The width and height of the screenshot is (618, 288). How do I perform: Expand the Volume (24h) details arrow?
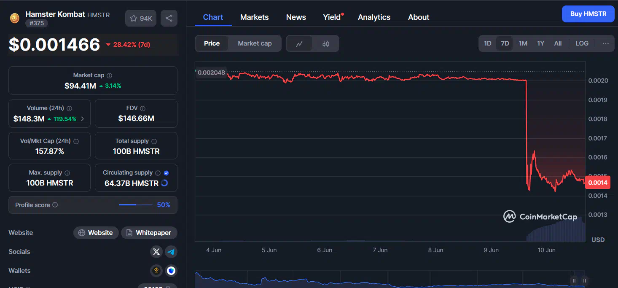(82, 119)
